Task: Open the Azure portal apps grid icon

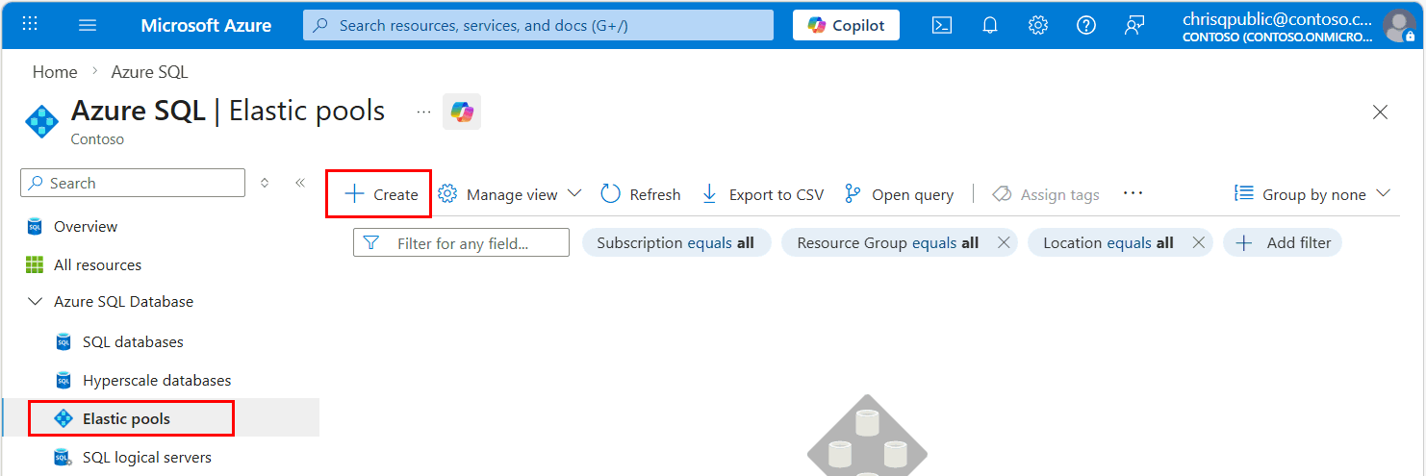Action: click(30, 25)
